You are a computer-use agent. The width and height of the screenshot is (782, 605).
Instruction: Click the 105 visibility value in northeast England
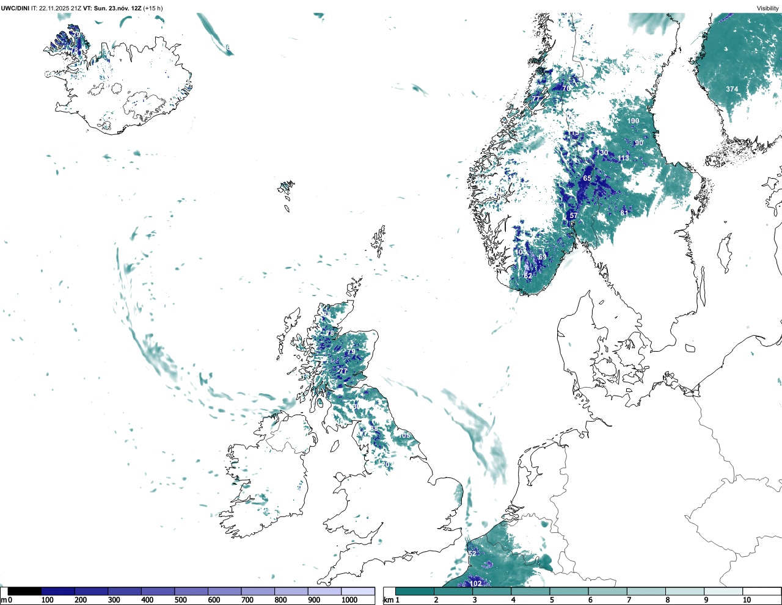tap(404, 435)
